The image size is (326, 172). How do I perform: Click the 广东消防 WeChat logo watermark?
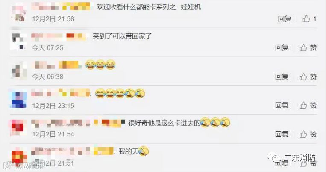point(273,157)
